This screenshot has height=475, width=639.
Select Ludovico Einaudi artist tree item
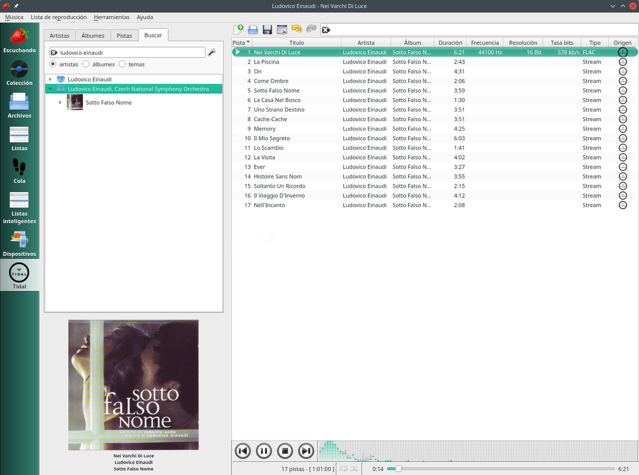pyautogui.click(x=90, y=80)
